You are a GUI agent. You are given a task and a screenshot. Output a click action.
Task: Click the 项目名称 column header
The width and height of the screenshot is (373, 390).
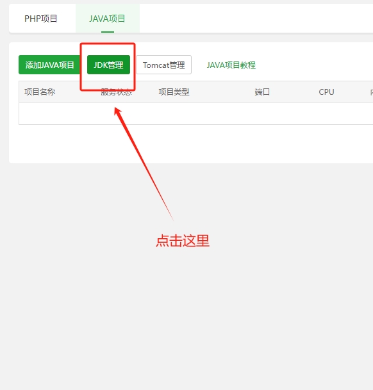point(40,92)
